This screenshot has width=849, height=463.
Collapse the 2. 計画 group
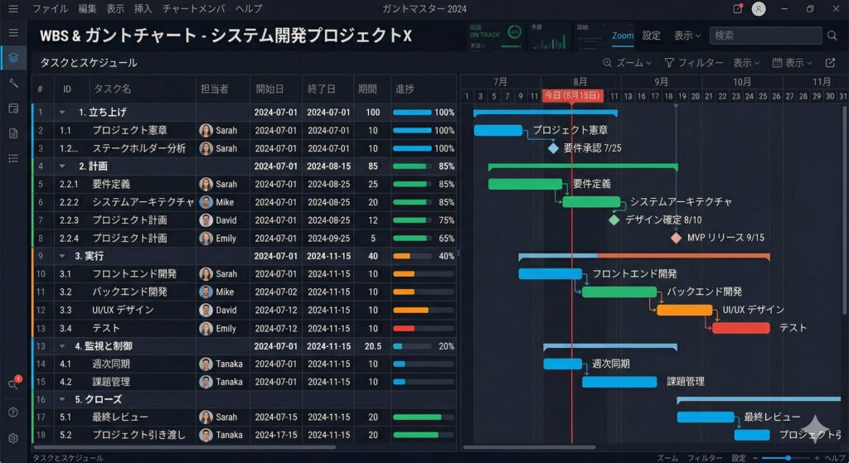tap(62, 166)
